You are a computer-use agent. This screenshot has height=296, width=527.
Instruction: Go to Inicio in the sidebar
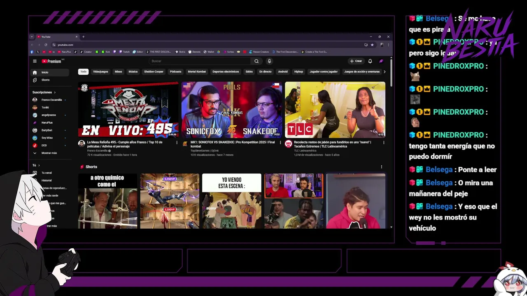tap(50, 72)
